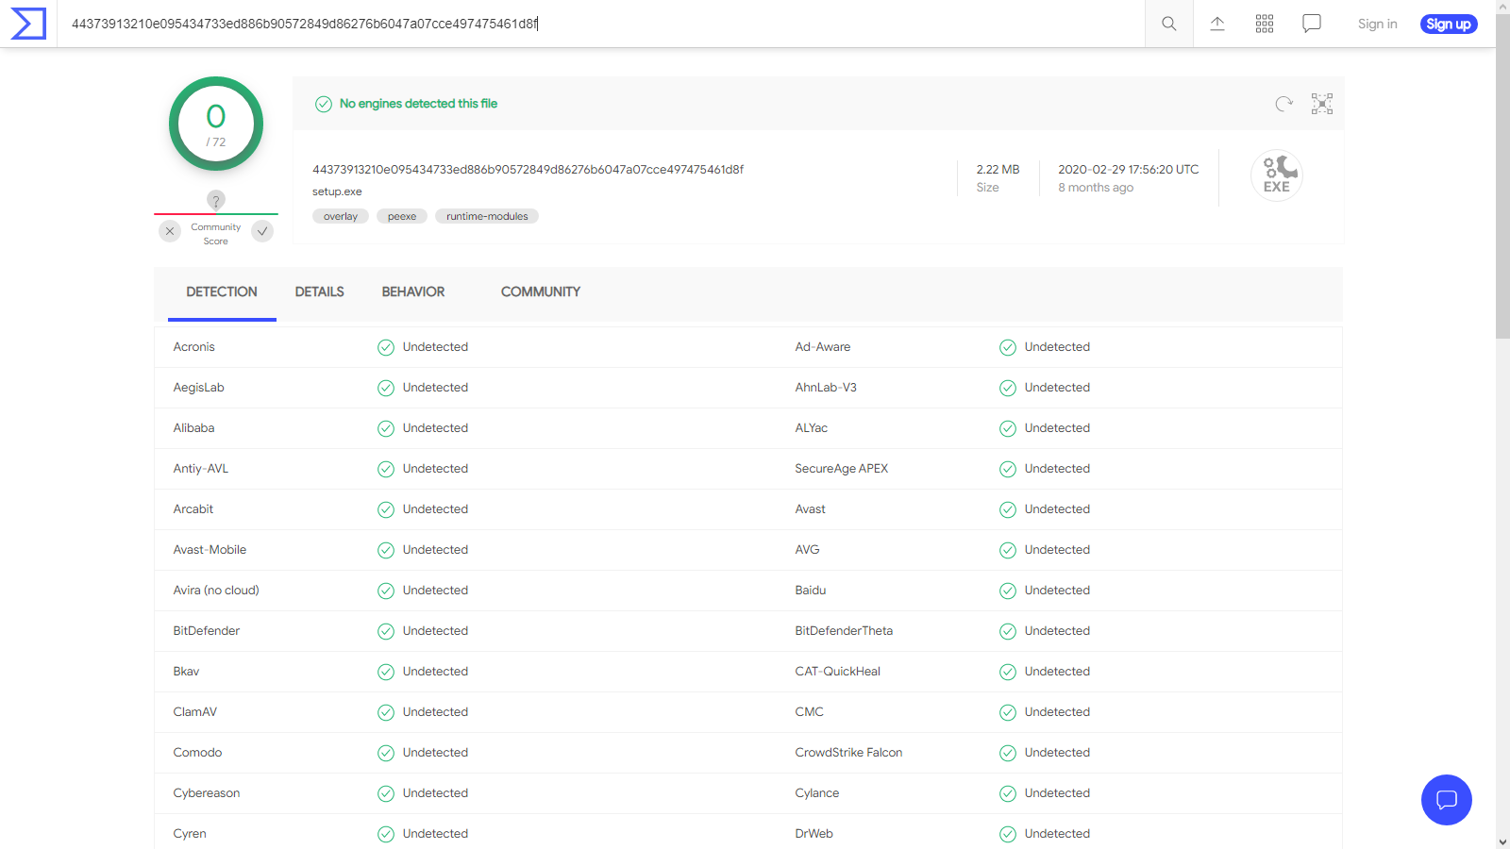Image resolution: width=1510 pixels, height=849 pixels.
Task: Click the peexe tag
Action: click(x=401, y=217)
